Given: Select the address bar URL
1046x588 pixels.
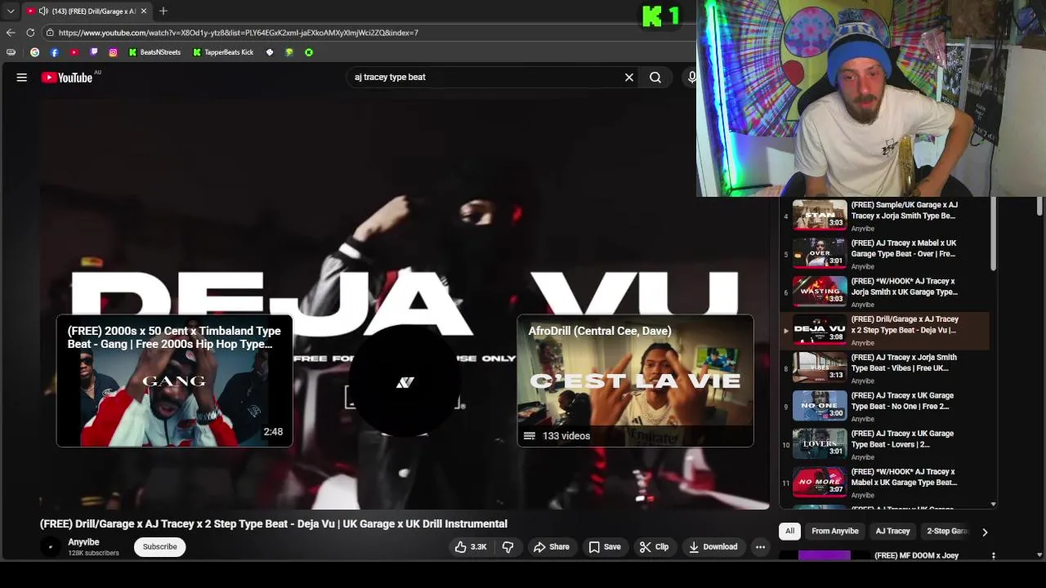Looking at the screenshot, I should pos(239,33).
